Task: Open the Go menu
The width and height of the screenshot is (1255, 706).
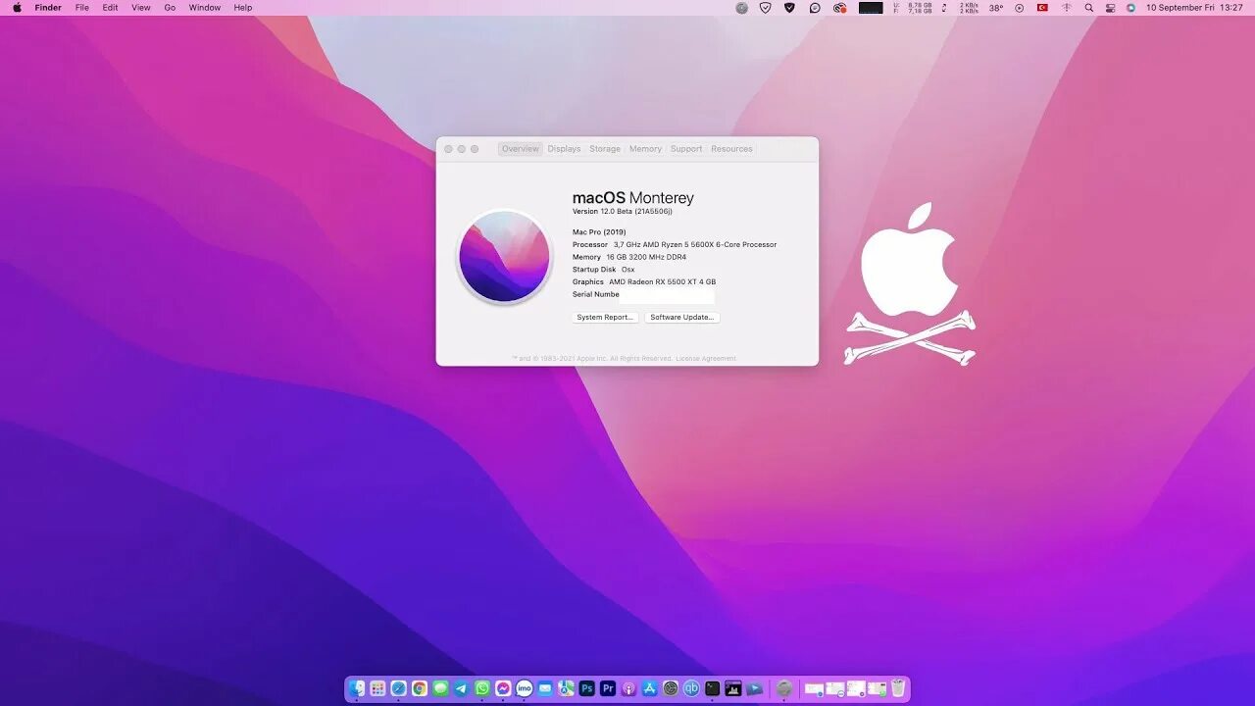Action: pyautogui.click(x=170, y=7)
